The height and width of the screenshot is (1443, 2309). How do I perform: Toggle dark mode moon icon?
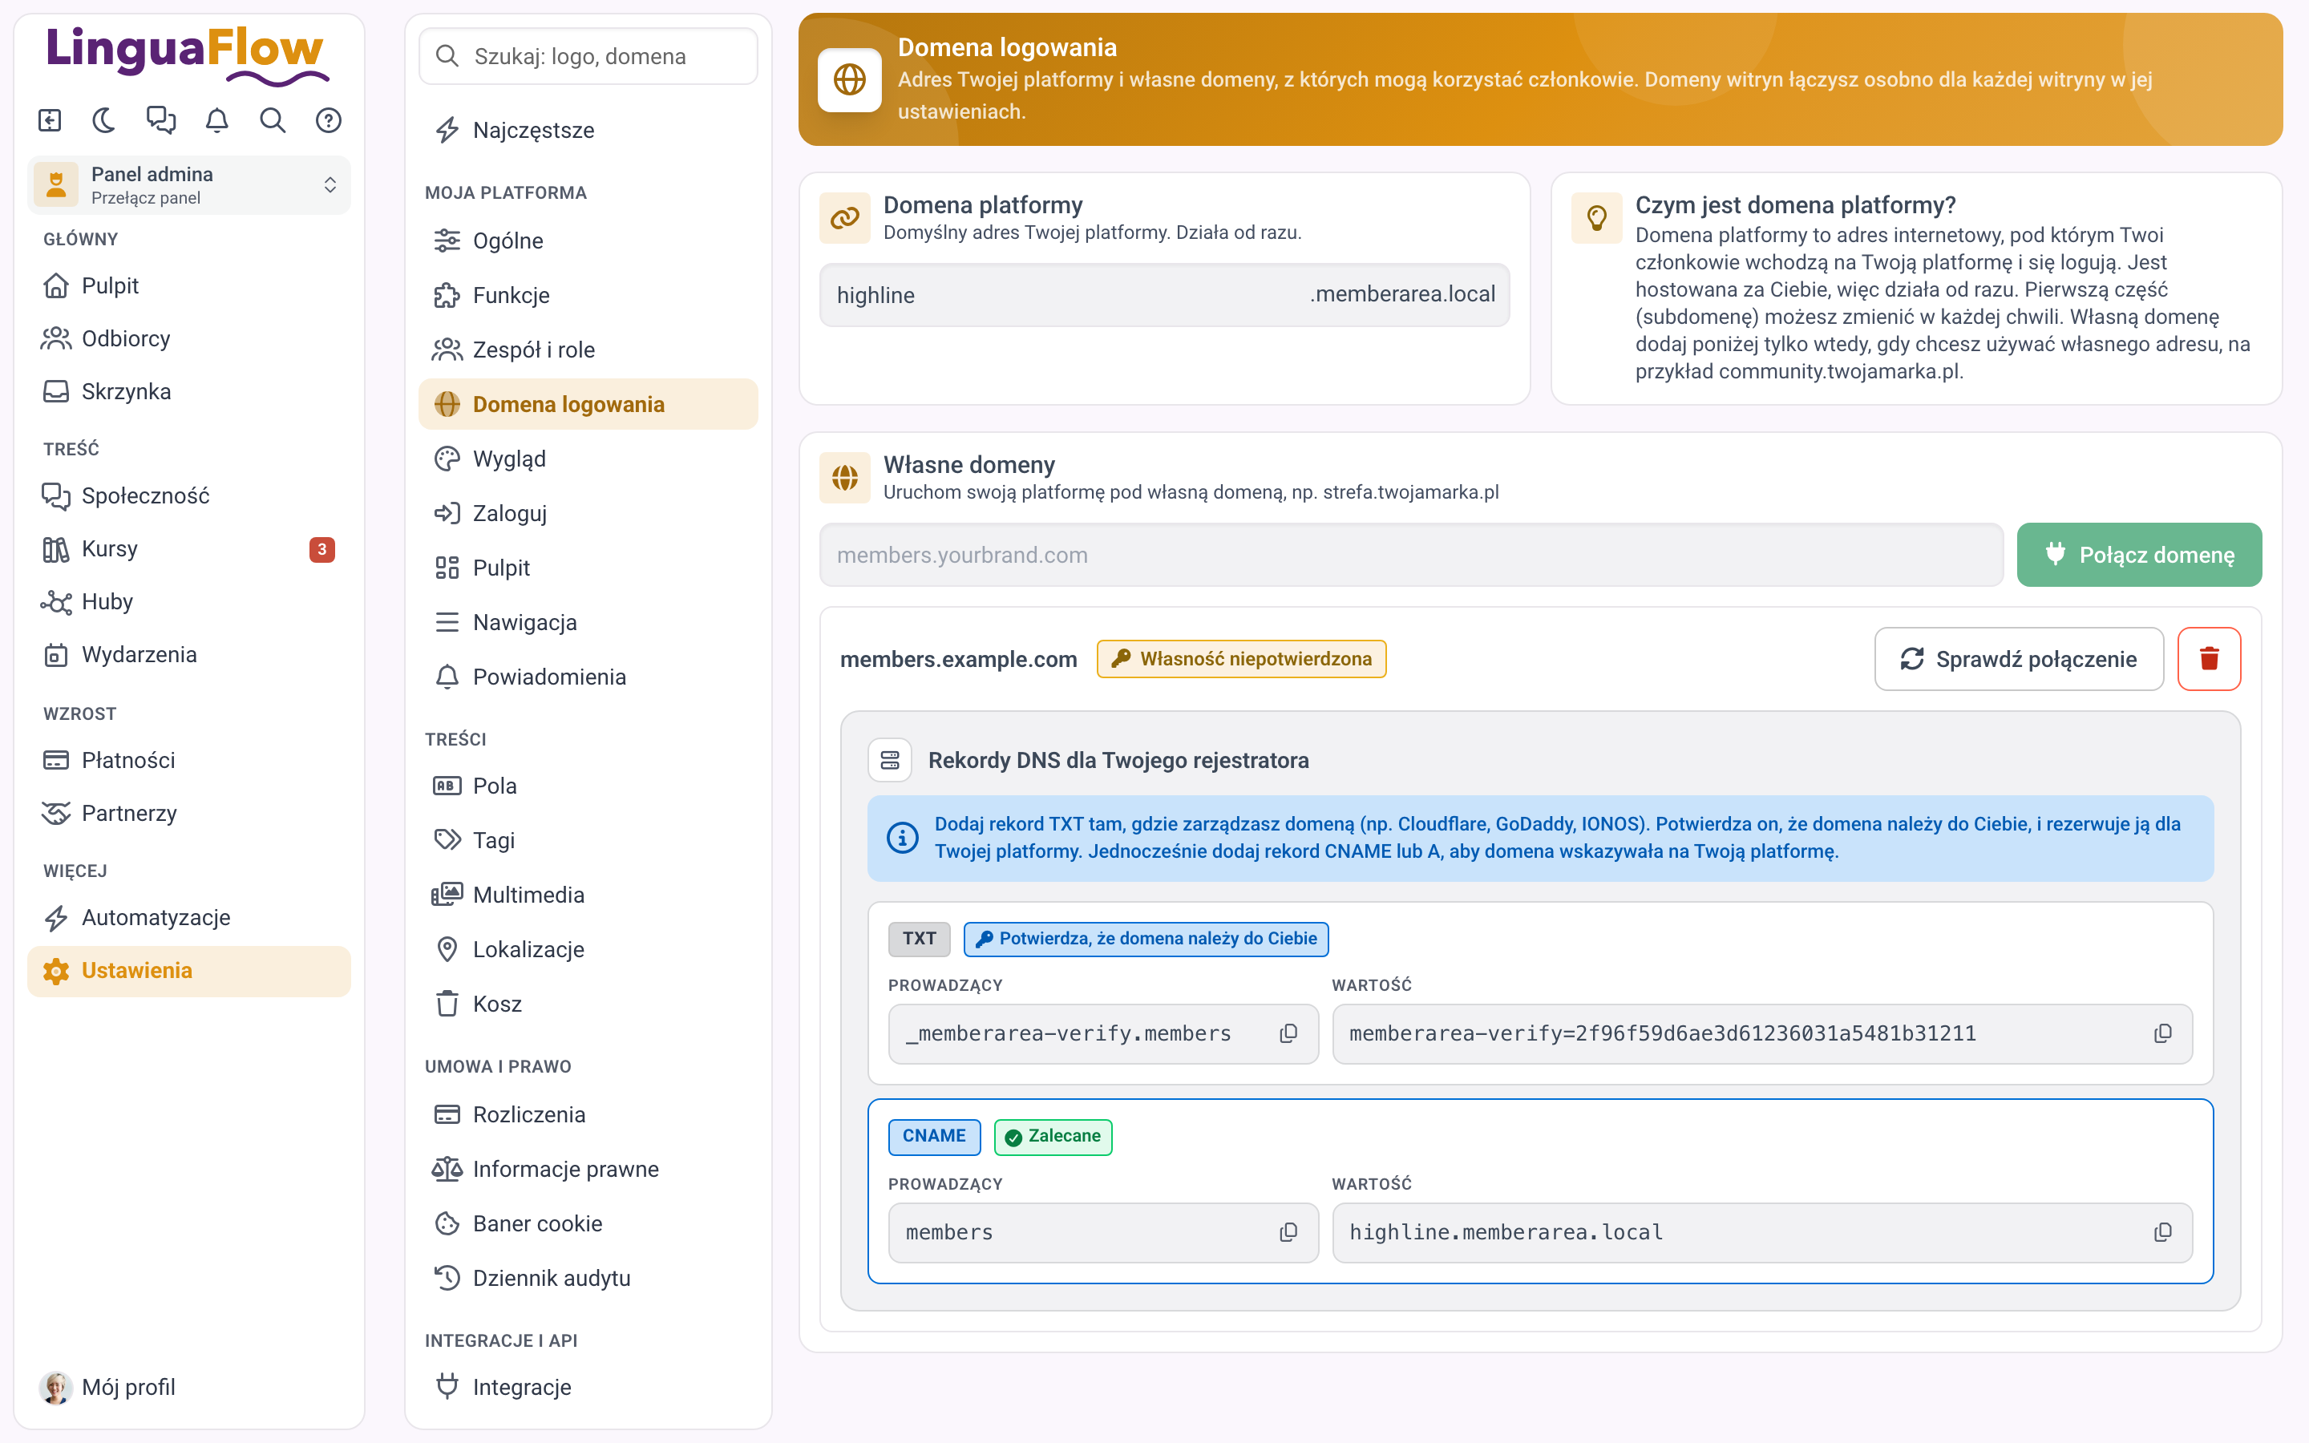coord(105,120)
